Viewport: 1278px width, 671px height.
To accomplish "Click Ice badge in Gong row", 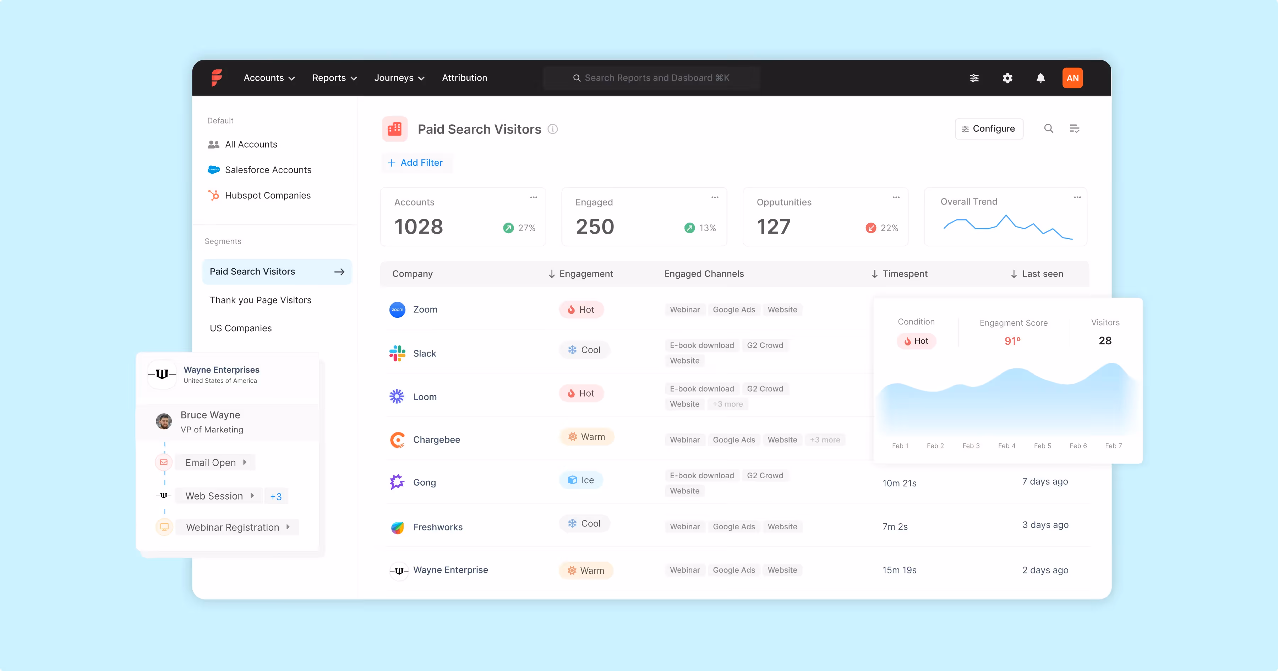I will pyautogui.click(x=581, y=480).
